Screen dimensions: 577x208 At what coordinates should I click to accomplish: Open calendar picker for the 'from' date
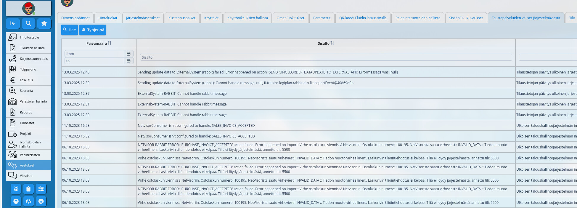(x=128, y=54)
